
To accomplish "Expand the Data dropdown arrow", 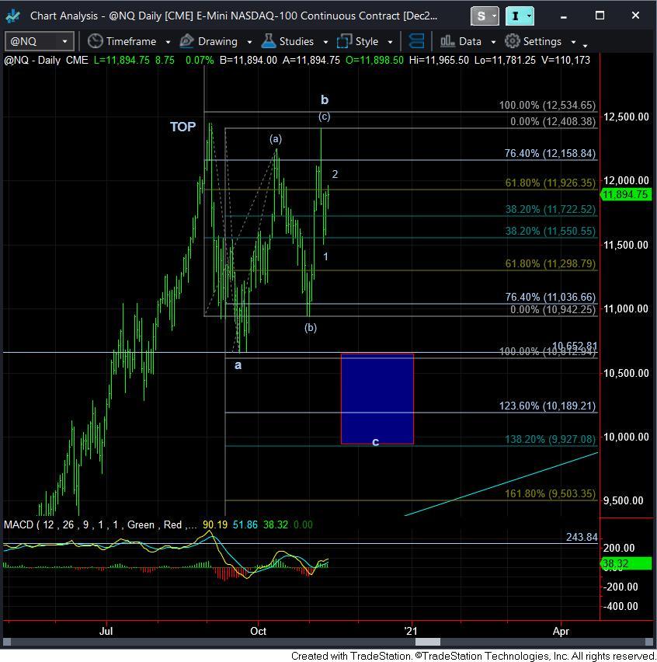I will pos(493,42).
